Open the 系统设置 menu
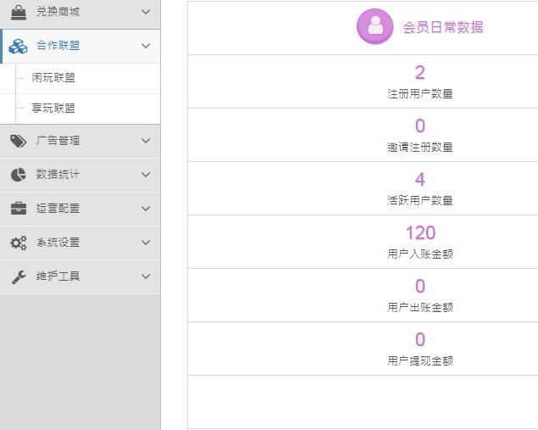538x430 pixels. coord(80,243)
